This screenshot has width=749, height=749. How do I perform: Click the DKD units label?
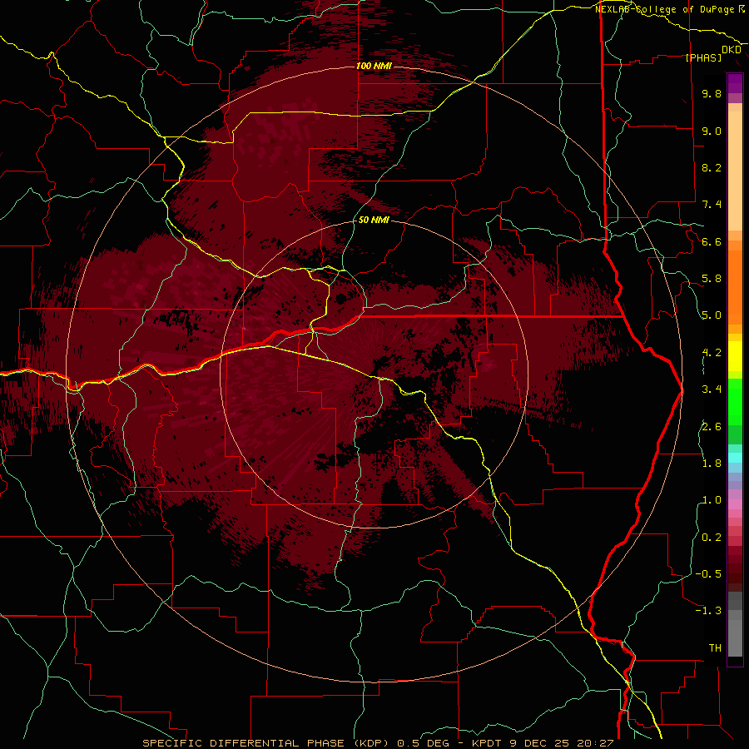[x=732, y=50]
